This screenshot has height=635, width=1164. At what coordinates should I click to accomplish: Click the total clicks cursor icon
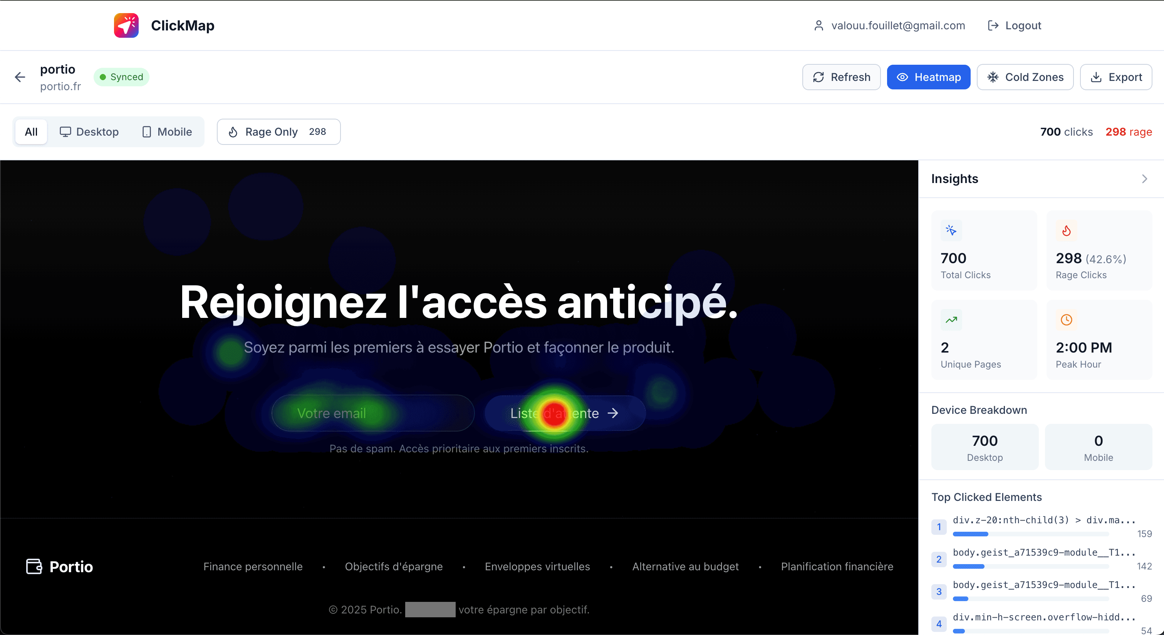click(951, 230)
